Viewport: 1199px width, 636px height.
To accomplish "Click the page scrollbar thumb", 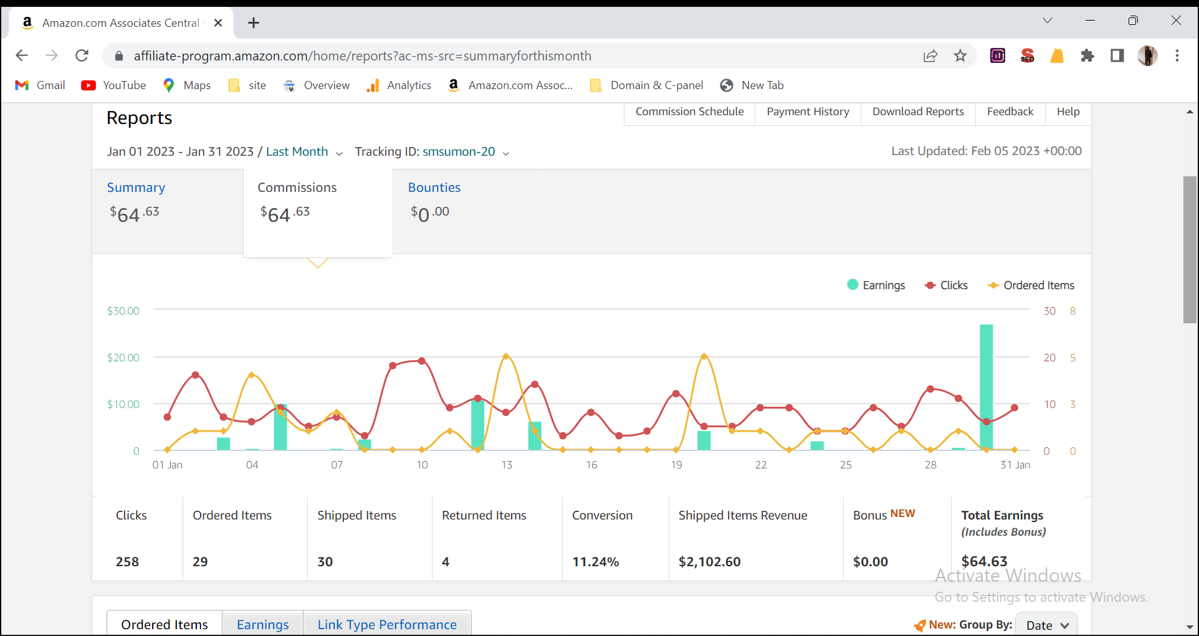I will tap(1190, 249).
